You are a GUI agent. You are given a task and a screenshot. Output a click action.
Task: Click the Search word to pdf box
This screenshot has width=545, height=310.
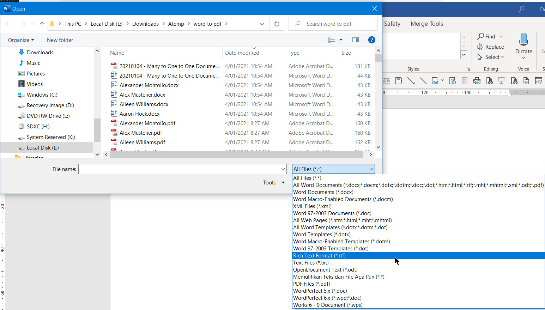tap(333, 24)
